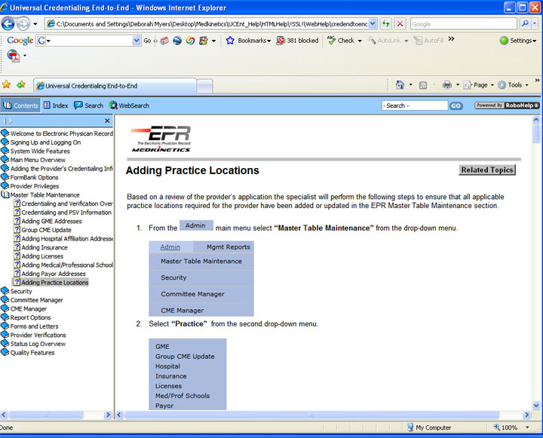Click the red Stop loading icon
The image size is (543, 438).
click(x=400, y=24)
